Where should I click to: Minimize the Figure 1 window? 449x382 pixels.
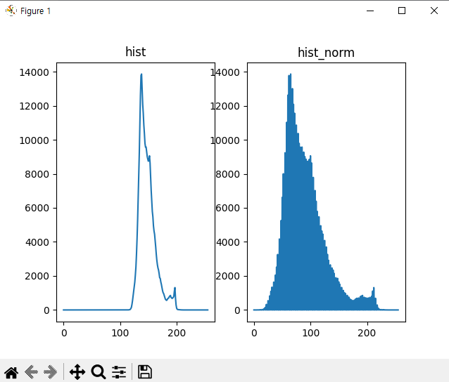click(370, 11)
